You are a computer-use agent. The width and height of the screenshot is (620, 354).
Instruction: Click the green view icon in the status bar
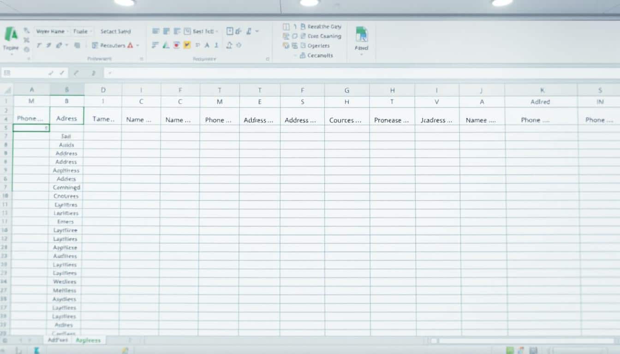510,350
